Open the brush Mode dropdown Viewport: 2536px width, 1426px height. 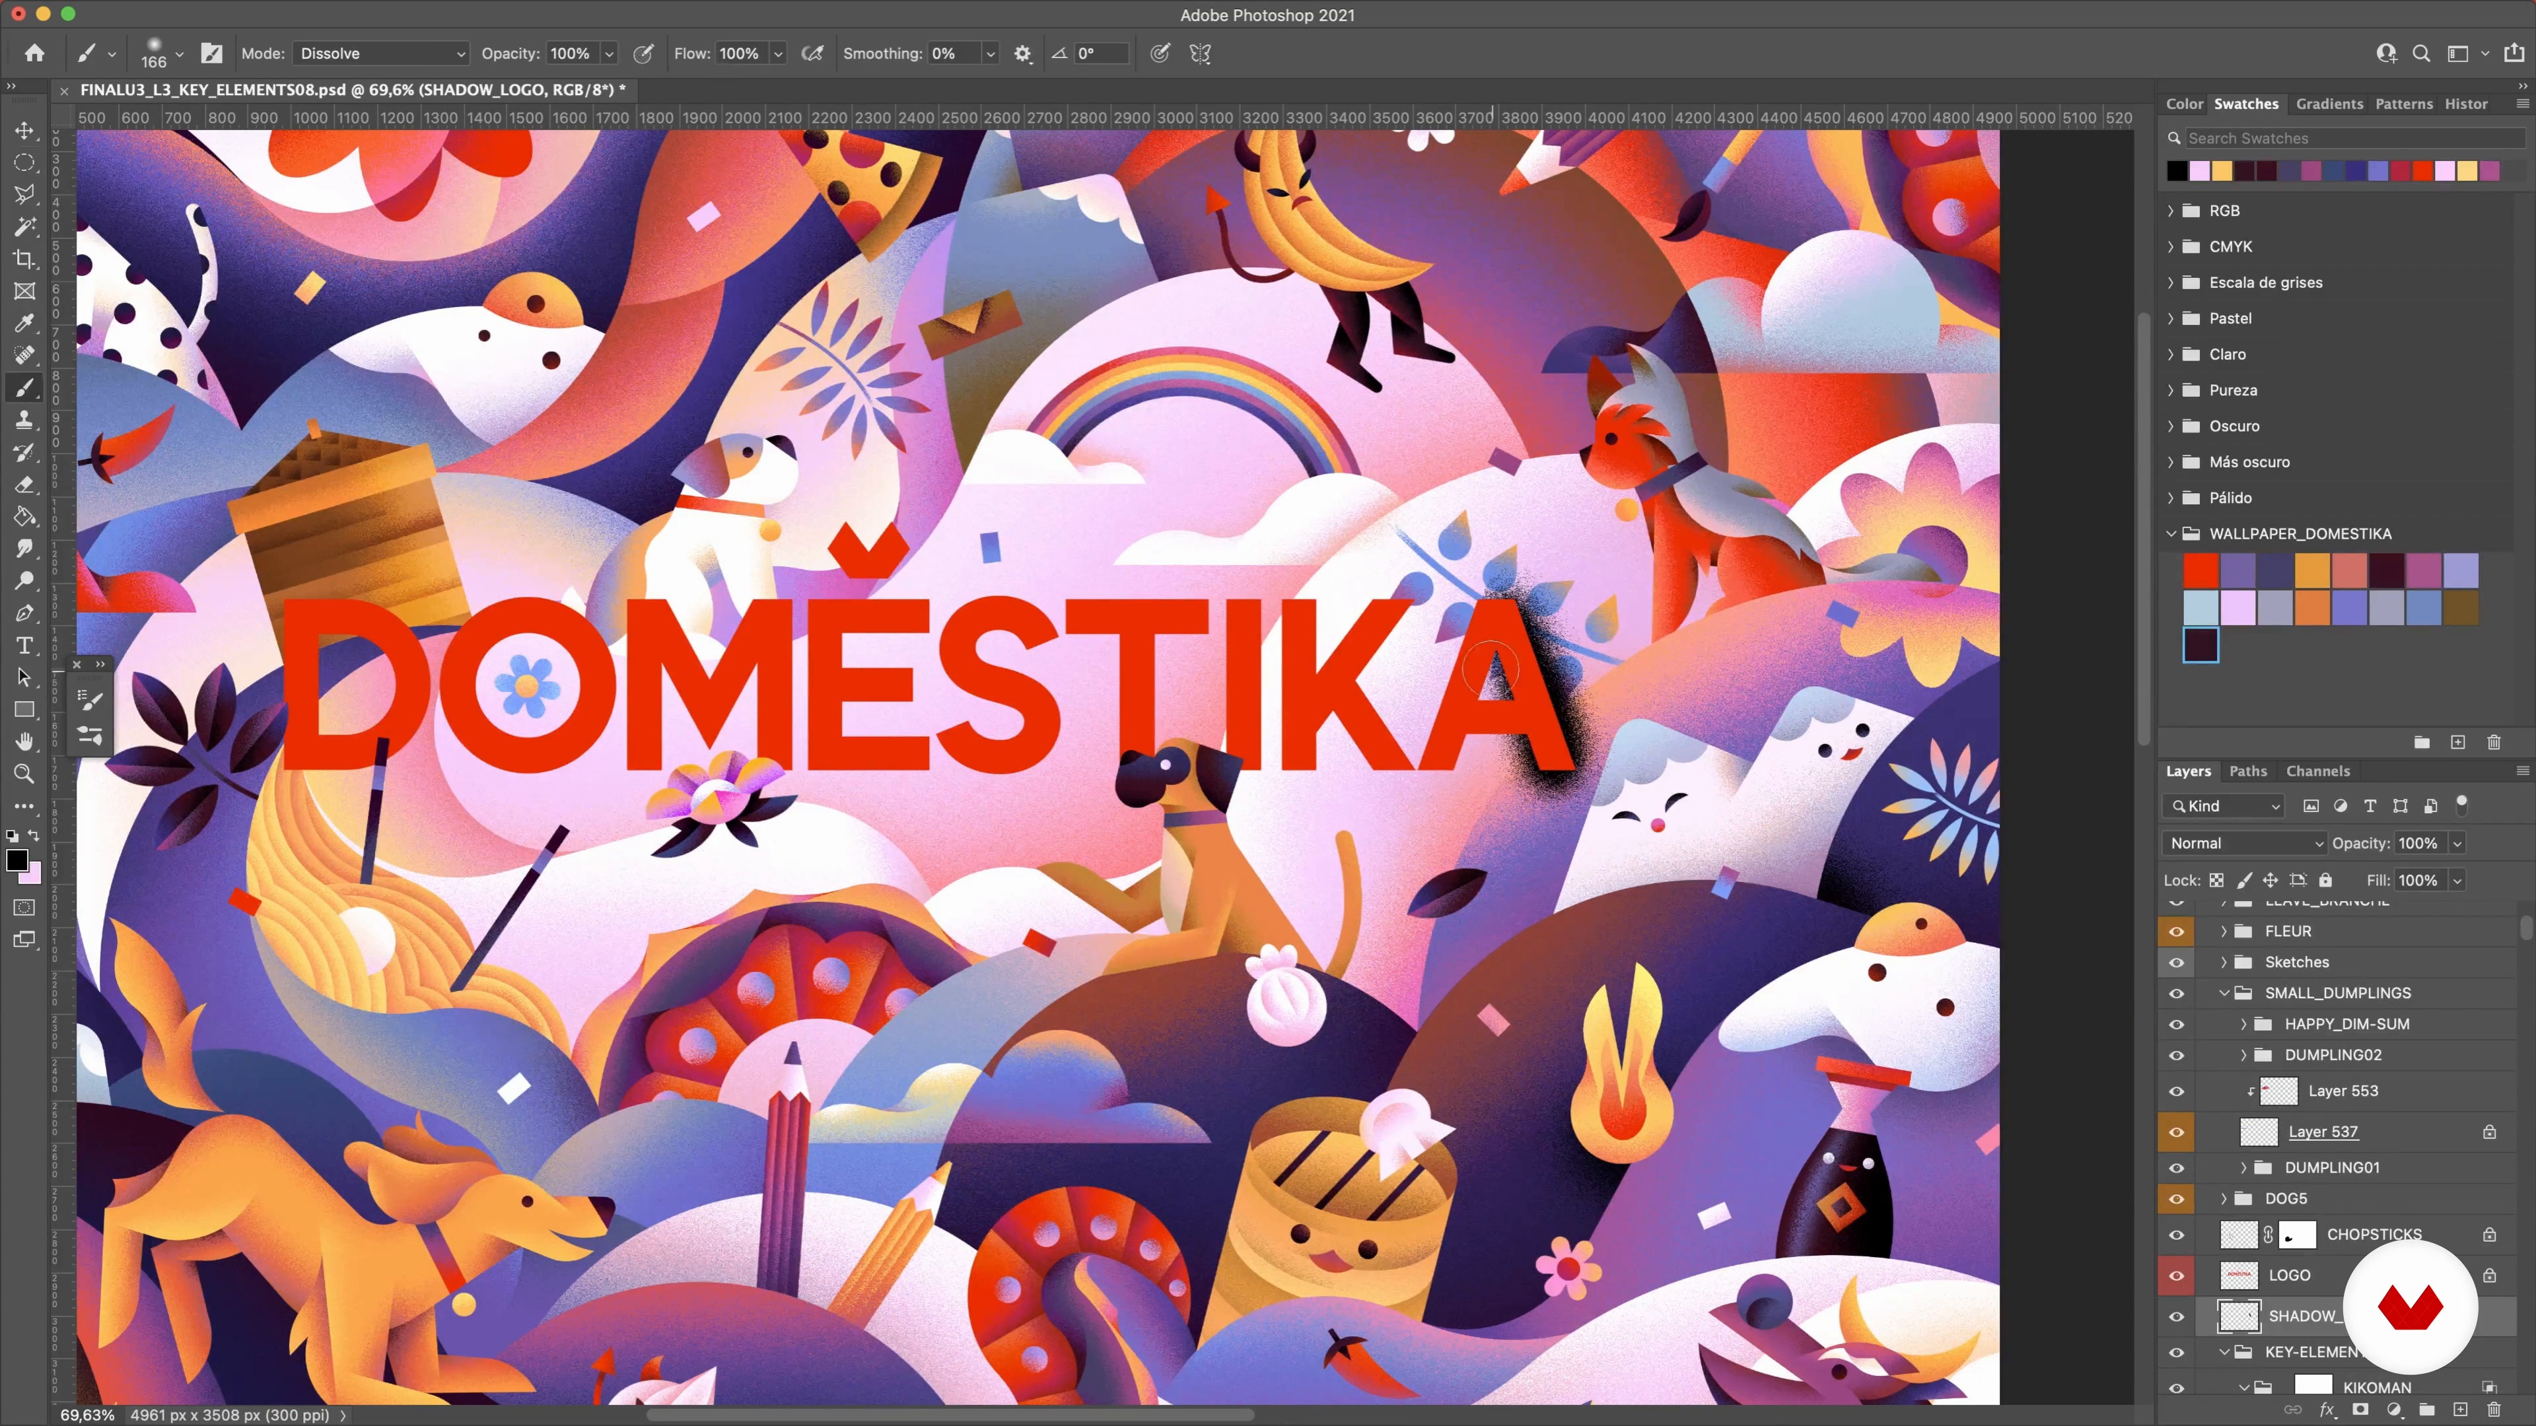point(380,53)
